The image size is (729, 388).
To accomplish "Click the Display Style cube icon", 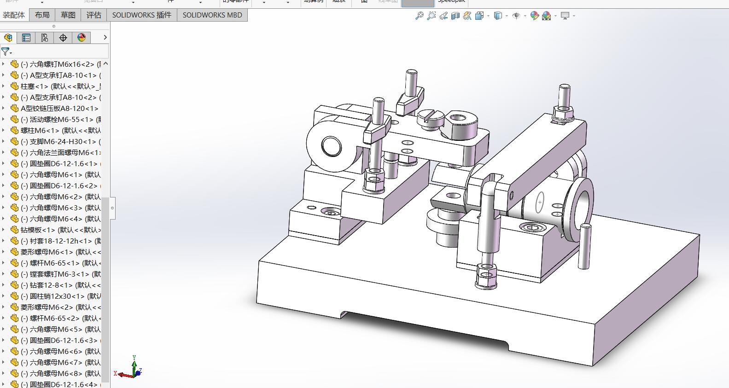I will coord(498,16).
